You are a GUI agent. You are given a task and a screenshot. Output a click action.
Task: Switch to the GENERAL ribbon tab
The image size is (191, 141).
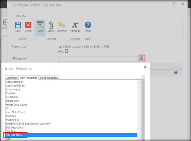pyautogui.click(x=22, y=16)
